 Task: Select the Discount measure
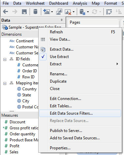click(17, 122)
